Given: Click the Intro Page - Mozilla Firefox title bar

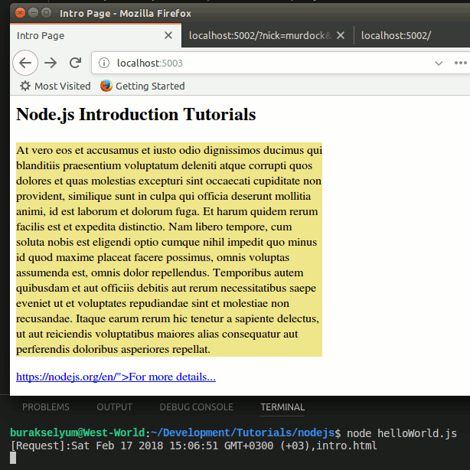Looking at the screenshot, I should point(240,13).
